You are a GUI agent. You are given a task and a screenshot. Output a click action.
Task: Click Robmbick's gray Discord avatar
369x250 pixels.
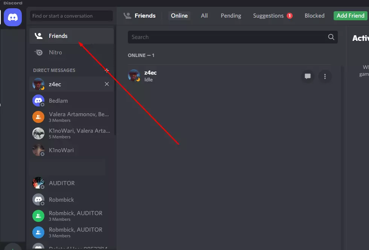point(38,199)
